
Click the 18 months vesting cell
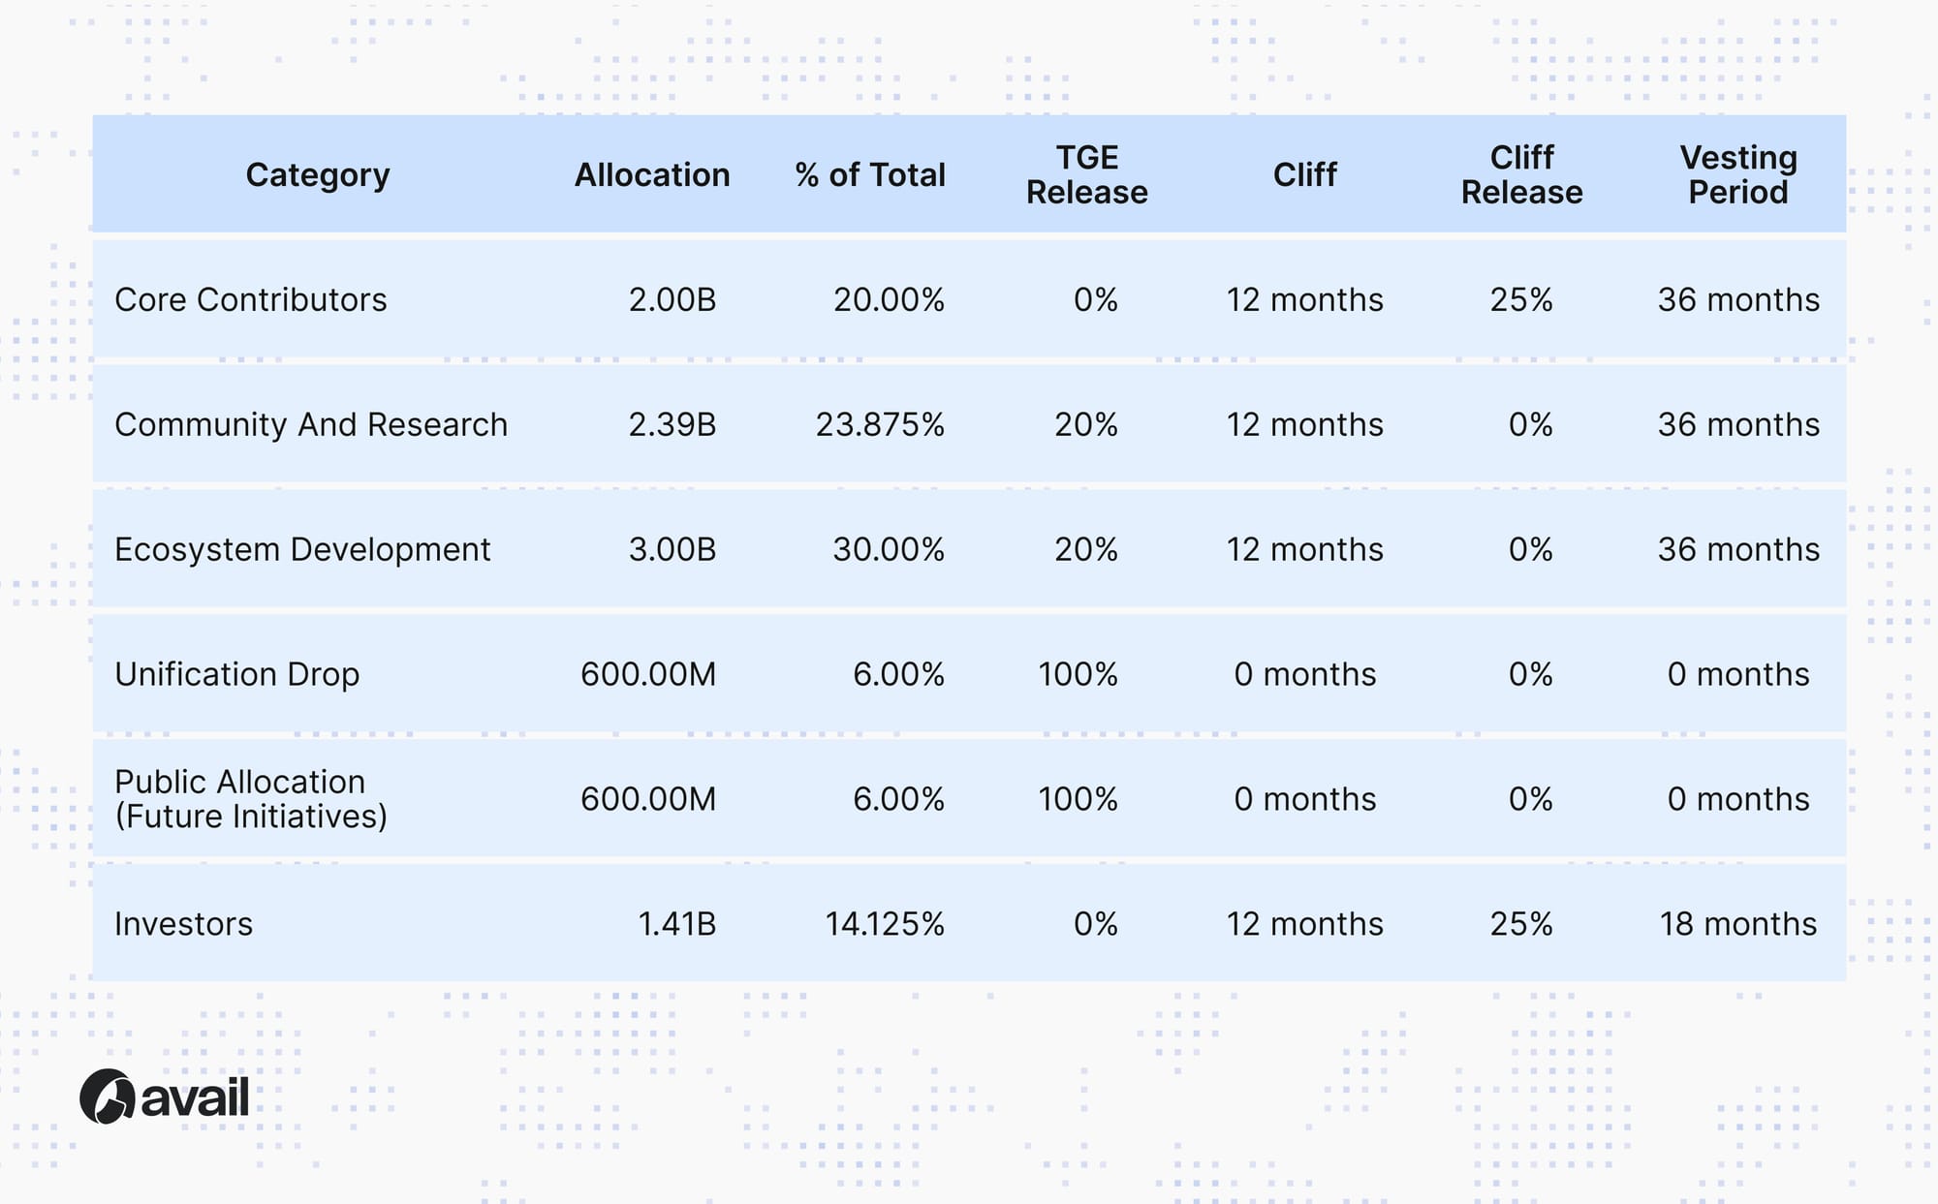[x=1738, y=924]
